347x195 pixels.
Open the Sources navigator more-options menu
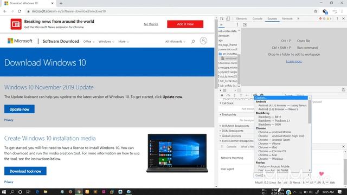point(237,25)
